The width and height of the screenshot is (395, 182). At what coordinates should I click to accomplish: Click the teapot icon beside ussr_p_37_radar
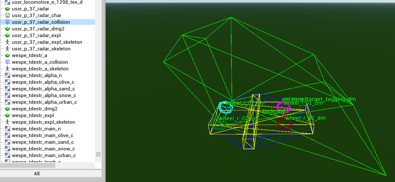click(x=8, y=9)
